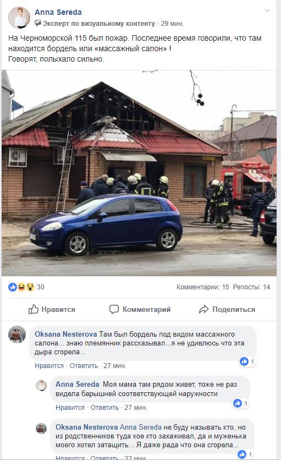
Task: Open the burned house photo
Action: [139, 173]
